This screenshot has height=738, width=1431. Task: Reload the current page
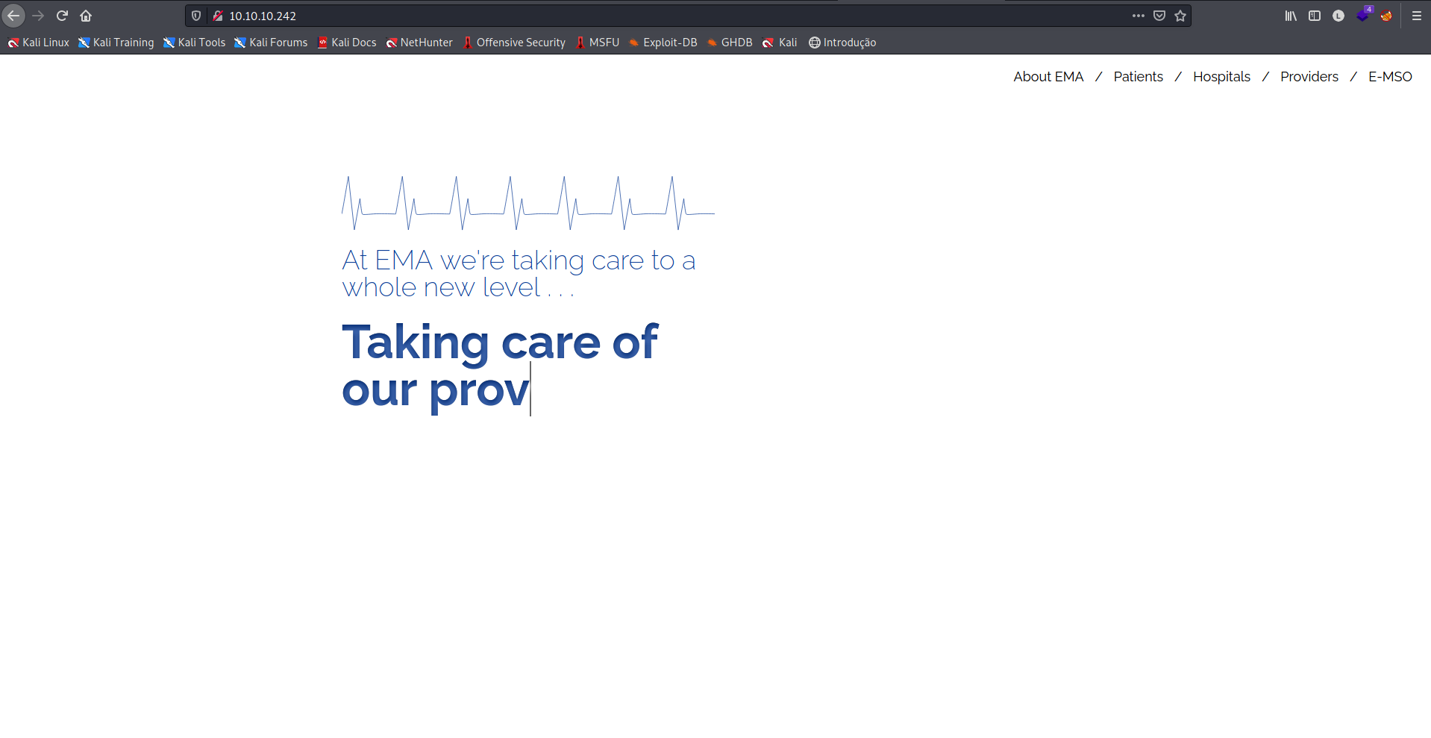[62, 16]
